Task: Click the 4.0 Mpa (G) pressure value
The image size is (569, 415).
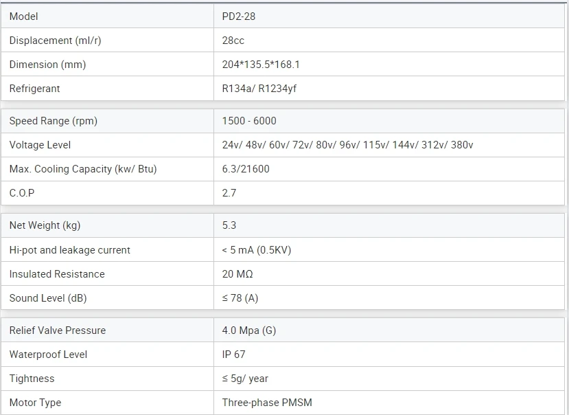Action: pos(249,330)
